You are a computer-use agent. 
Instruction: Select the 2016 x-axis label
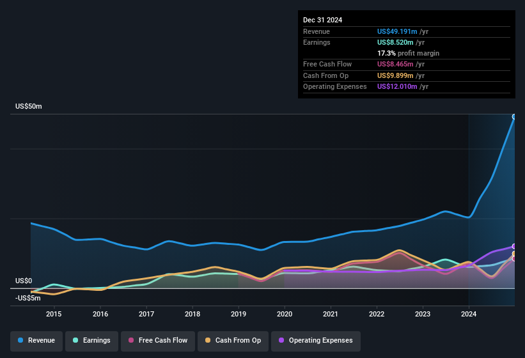[100, 314]
